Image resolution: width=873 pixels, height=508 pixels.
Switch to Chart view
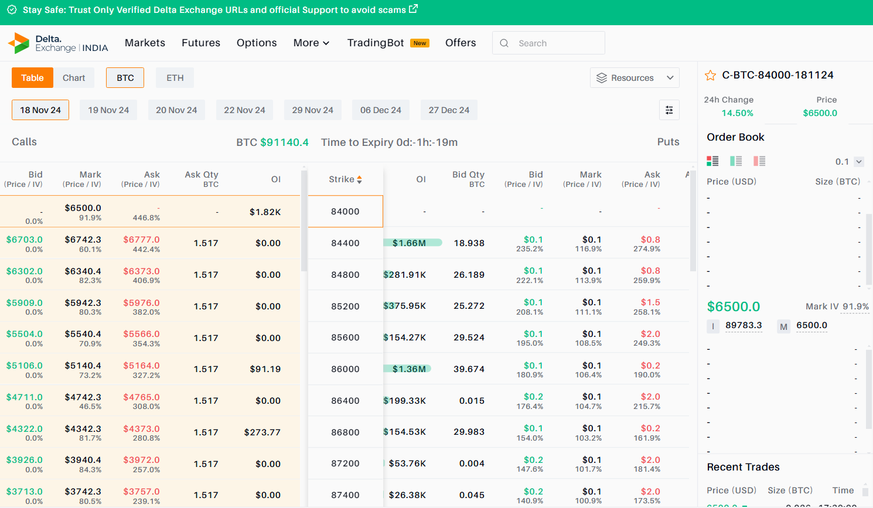74,78
